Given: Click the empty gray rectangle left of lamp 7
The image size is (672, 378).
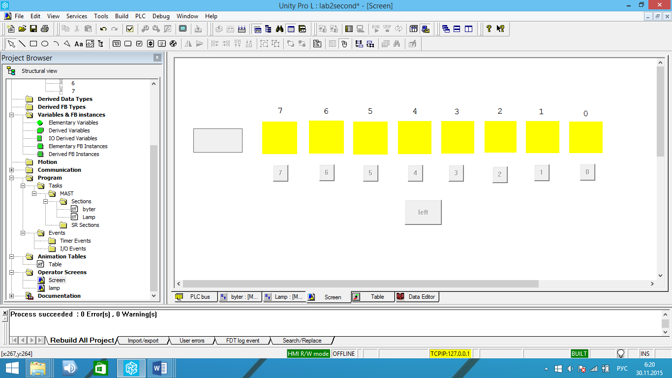Looking at the screenshot, I should click(218, 140).
